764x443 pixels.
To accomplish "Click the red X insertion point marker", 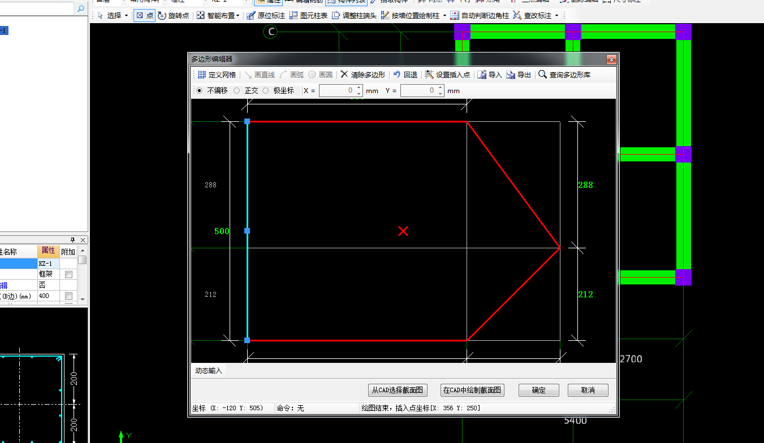I will point(403,231).
